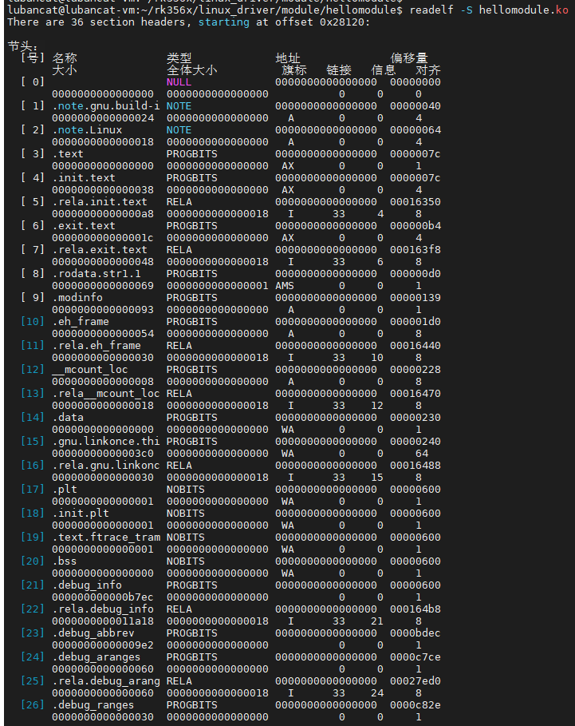The image size is (575, 726).
Task: Click the .init.text section name
Action: [x=84, y=178]
